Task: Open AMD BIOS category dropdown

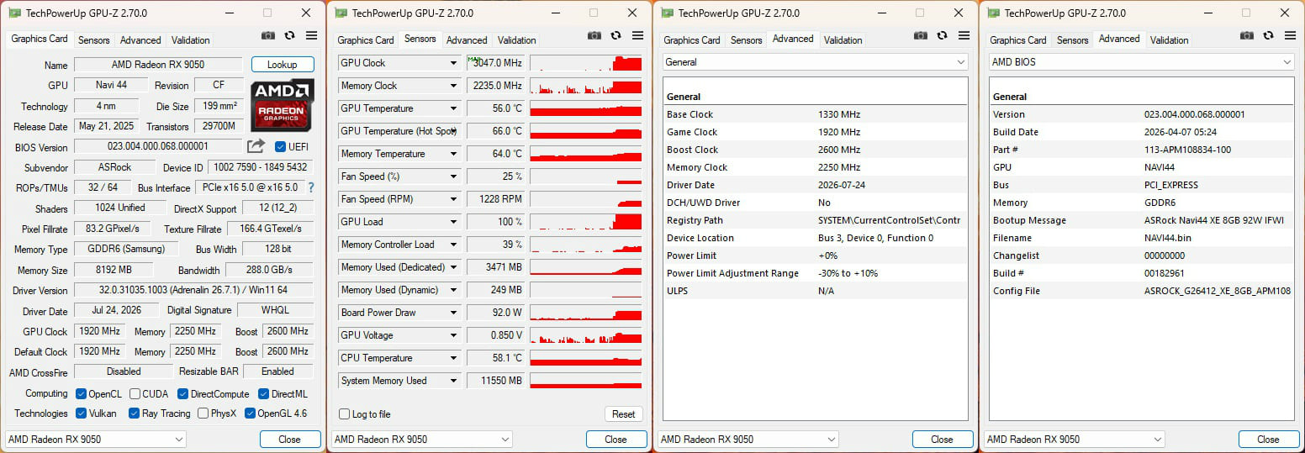Action: [1141, 62]
